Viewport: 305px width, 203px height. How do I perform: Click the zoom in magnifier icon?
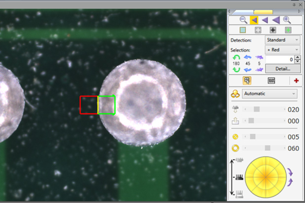(287, 20)
